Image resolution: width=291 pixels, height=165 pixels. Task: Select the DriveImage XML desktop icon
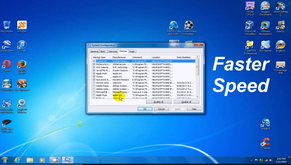point(280,67)
